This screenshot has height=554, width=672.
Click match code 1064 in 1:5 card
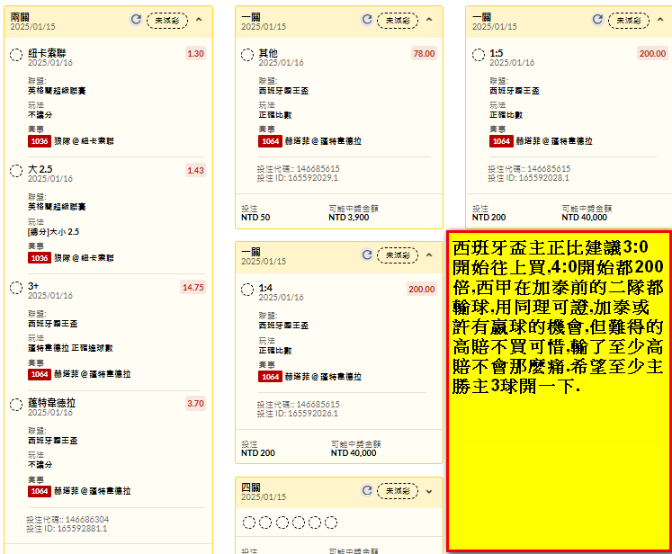click(x=501, y=141)
